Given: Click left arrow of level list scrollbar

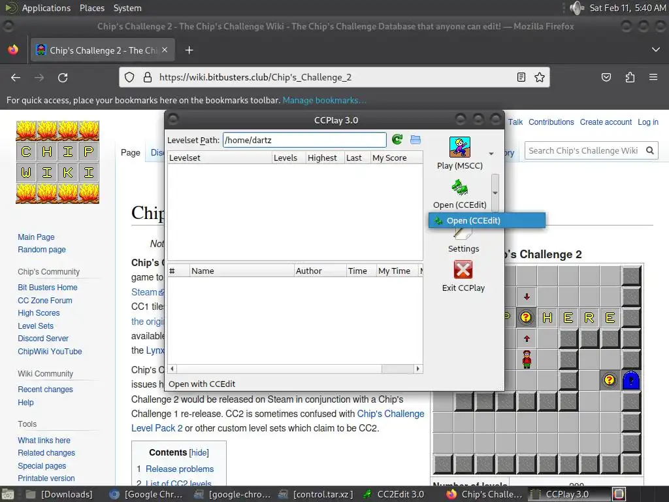Looking at the screenshot, I should 172,369.
